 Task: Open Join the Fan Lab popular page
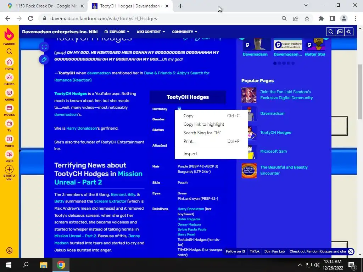tap(286, 95)
